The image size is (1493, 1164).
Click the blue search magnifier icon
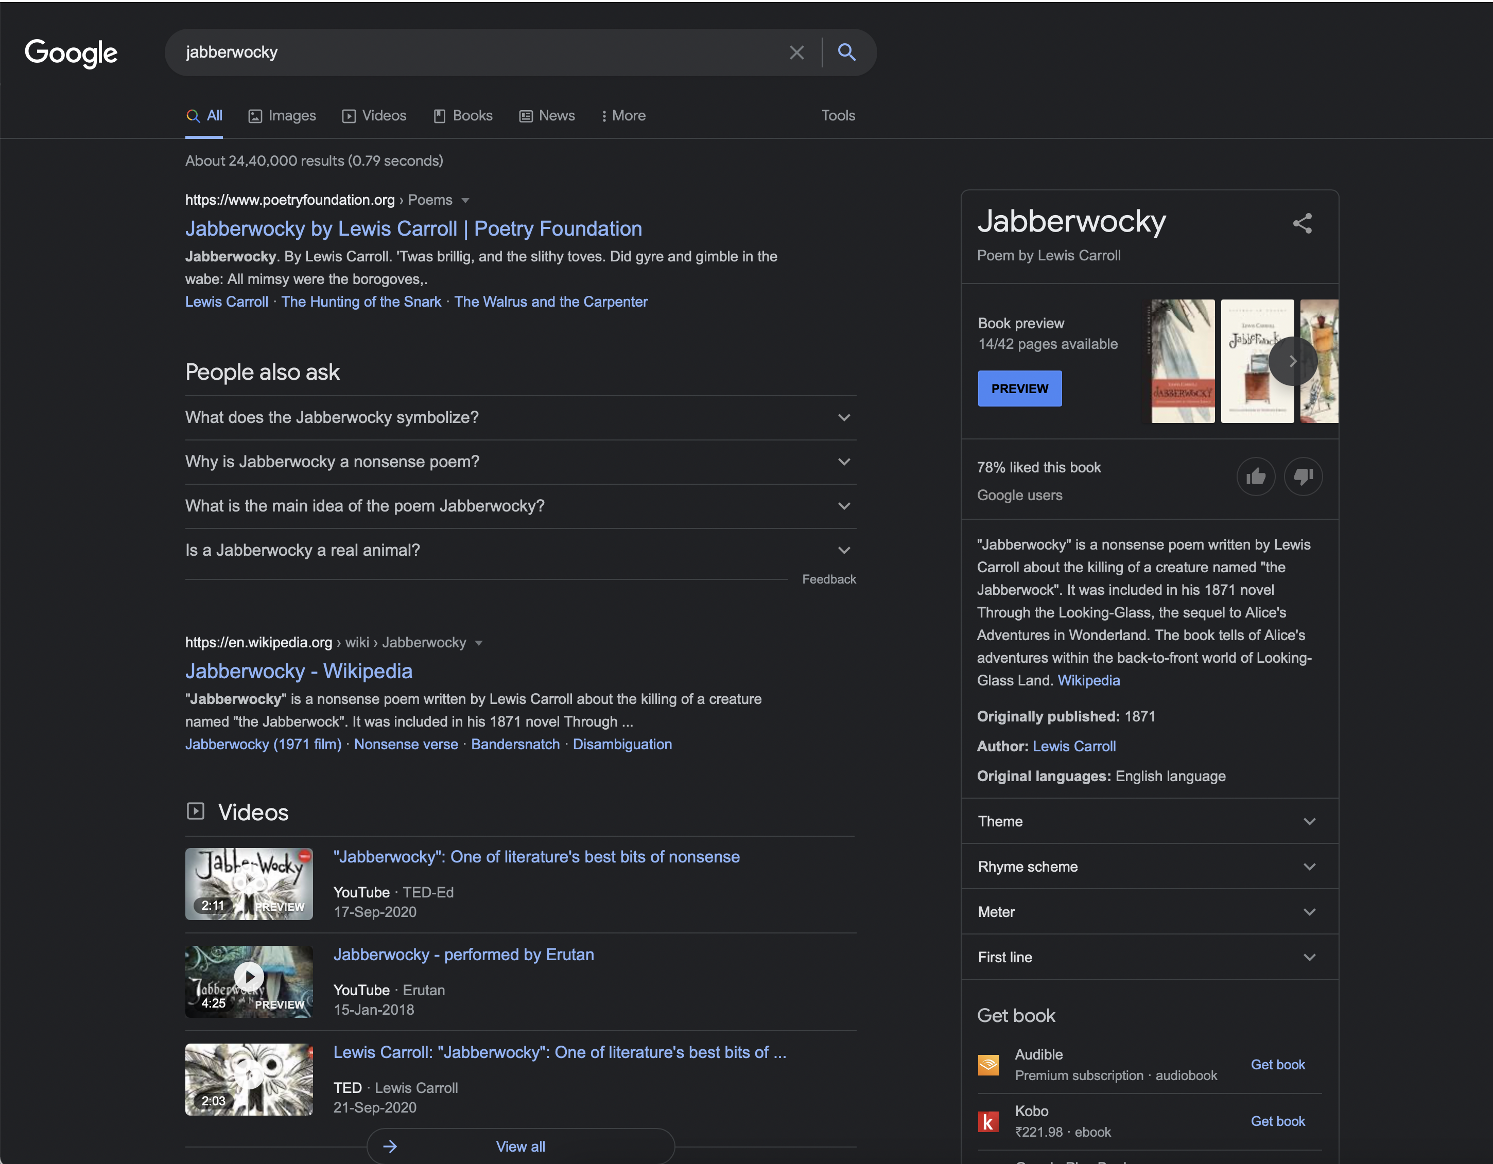[846, 52]
